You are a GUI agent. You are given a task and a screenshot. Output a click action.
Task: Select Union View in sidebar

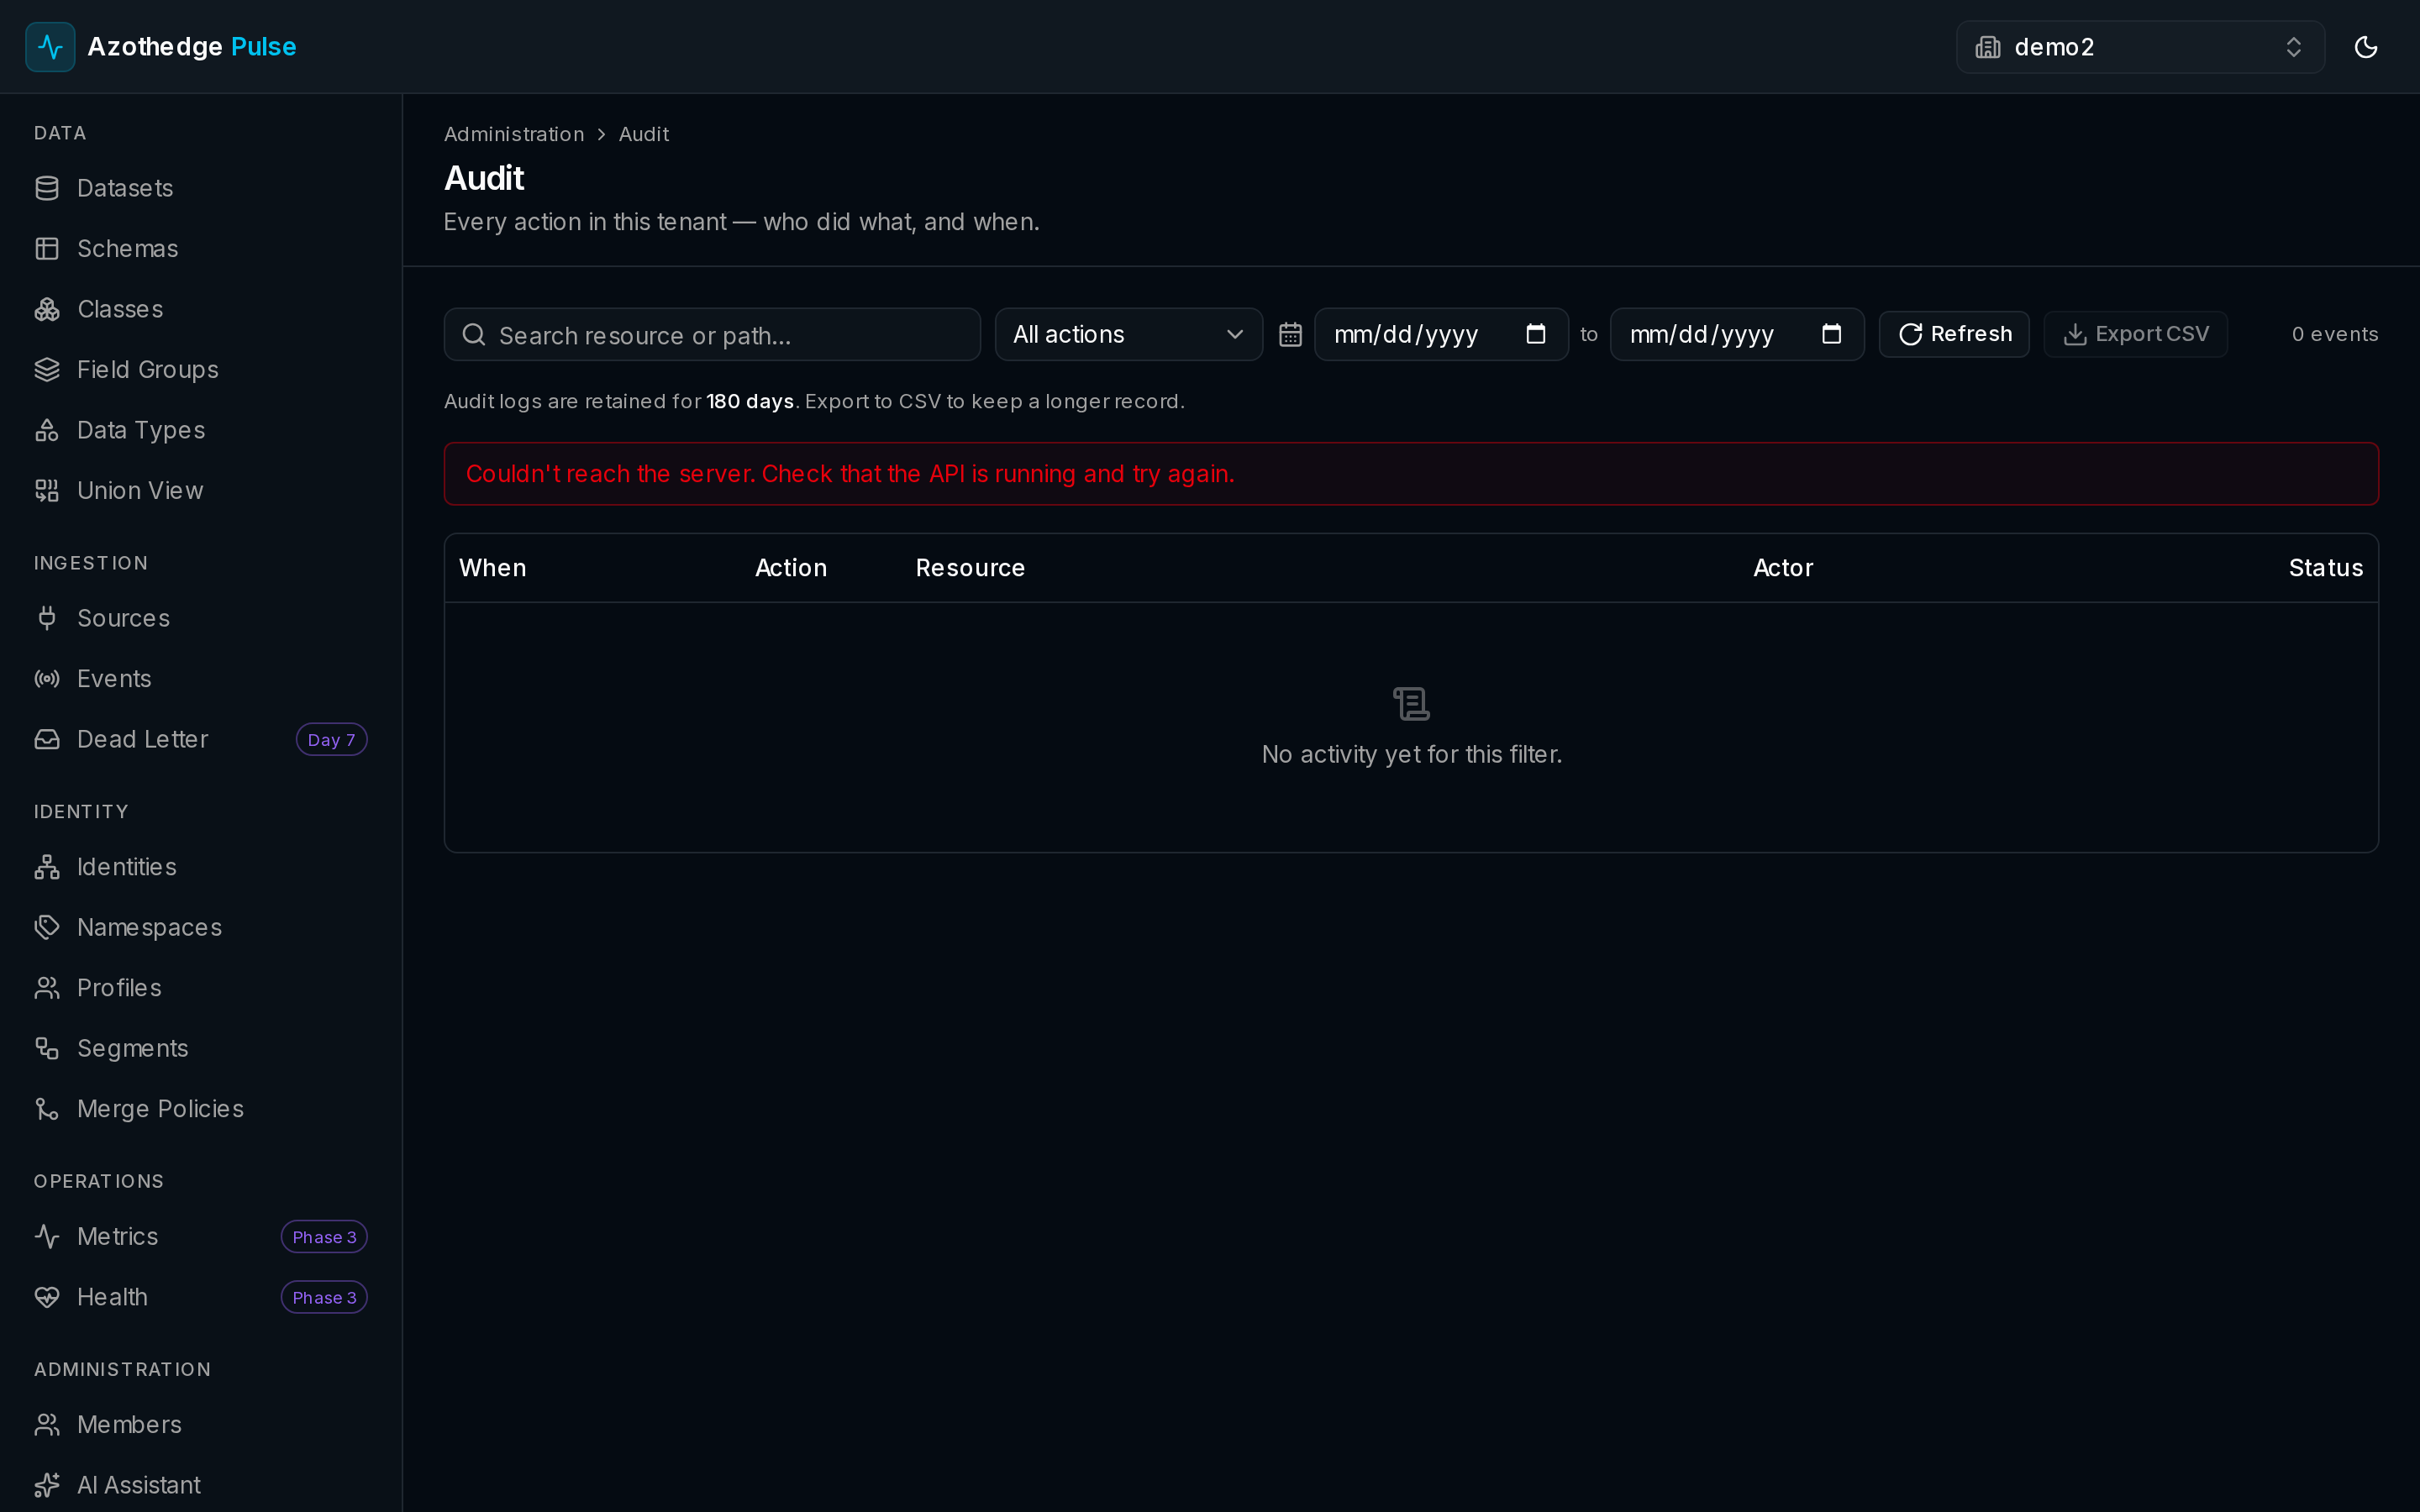point(201,490)
